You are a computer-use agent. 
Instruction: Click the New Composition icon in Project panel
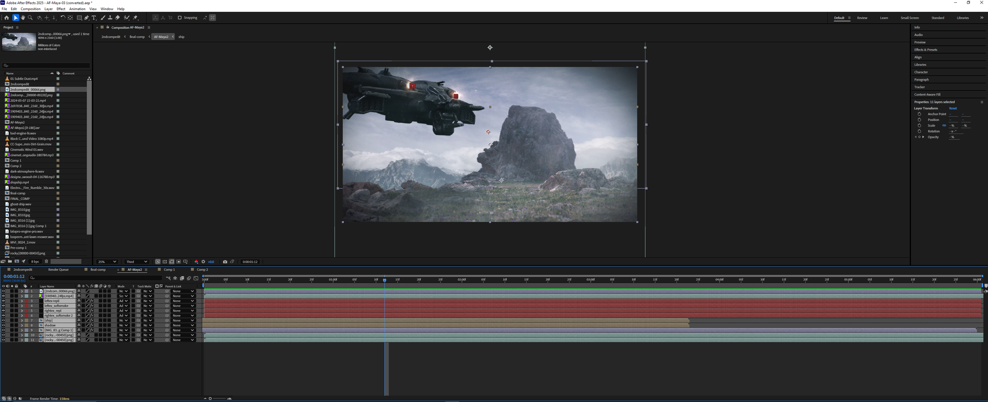click(17, 261)
